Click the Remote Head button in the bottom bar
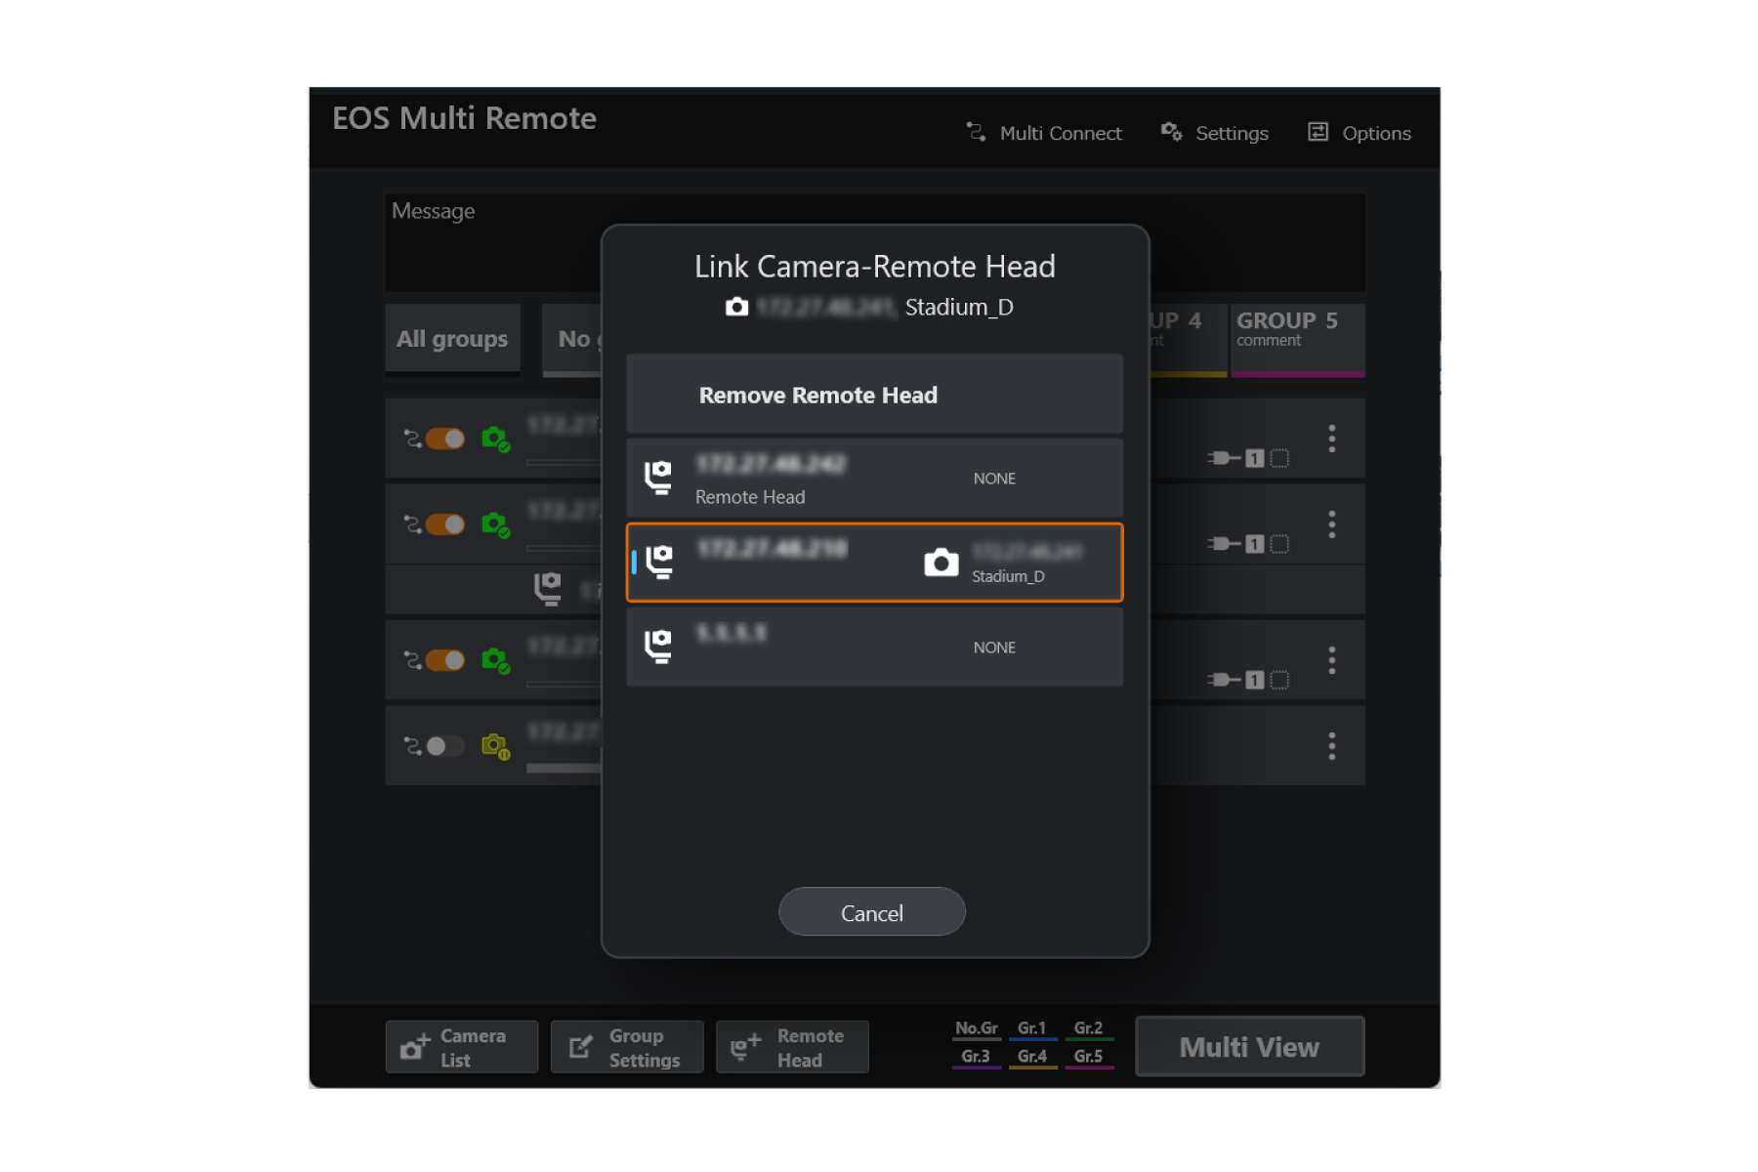Screen dimensions: 1758x1172 (792, 1047)
